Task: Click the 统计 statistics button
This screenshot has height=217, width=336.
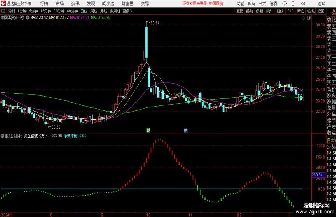Action: (x=270, y=11)
